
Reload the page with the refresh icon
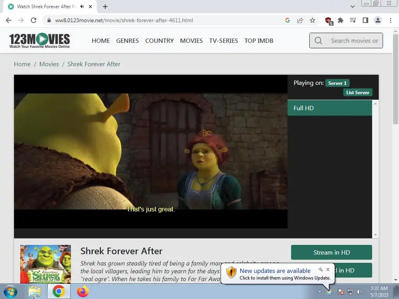pos(34,20)
